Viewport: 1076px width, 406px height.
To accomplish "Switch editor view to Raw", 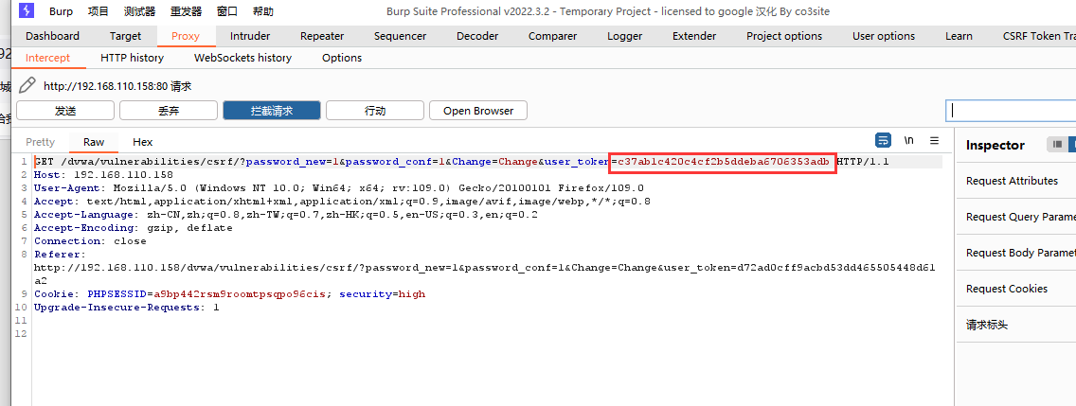I will [x=94, y=142].
